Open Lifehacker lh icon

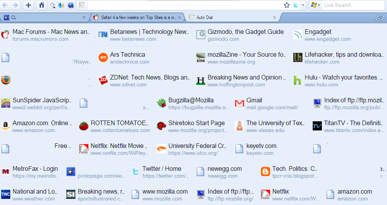pyautogui.click(x=297, y=57)
